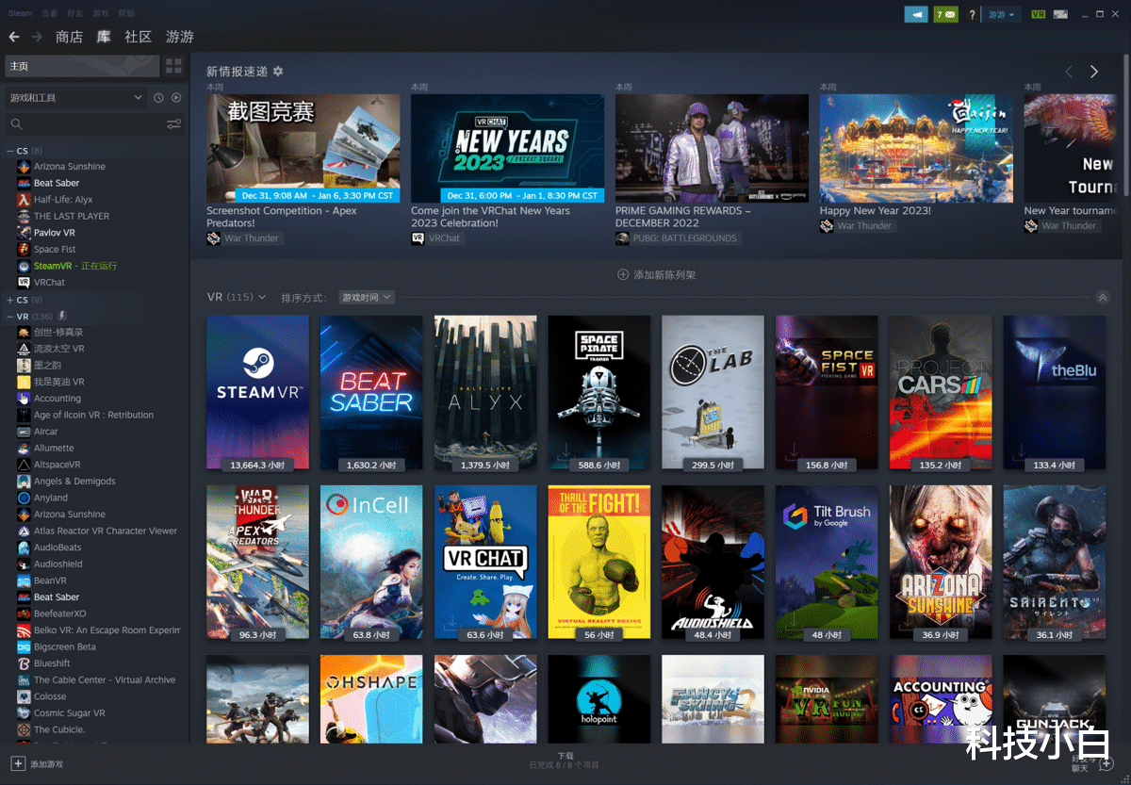The image size is (1131, 785).
Task: Open the 新情报速递 gear settings icon
Action: (277, 71)
